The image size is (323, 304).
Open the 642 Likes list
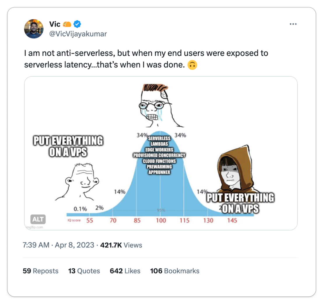pyautogui.click(x=125, y=271)
